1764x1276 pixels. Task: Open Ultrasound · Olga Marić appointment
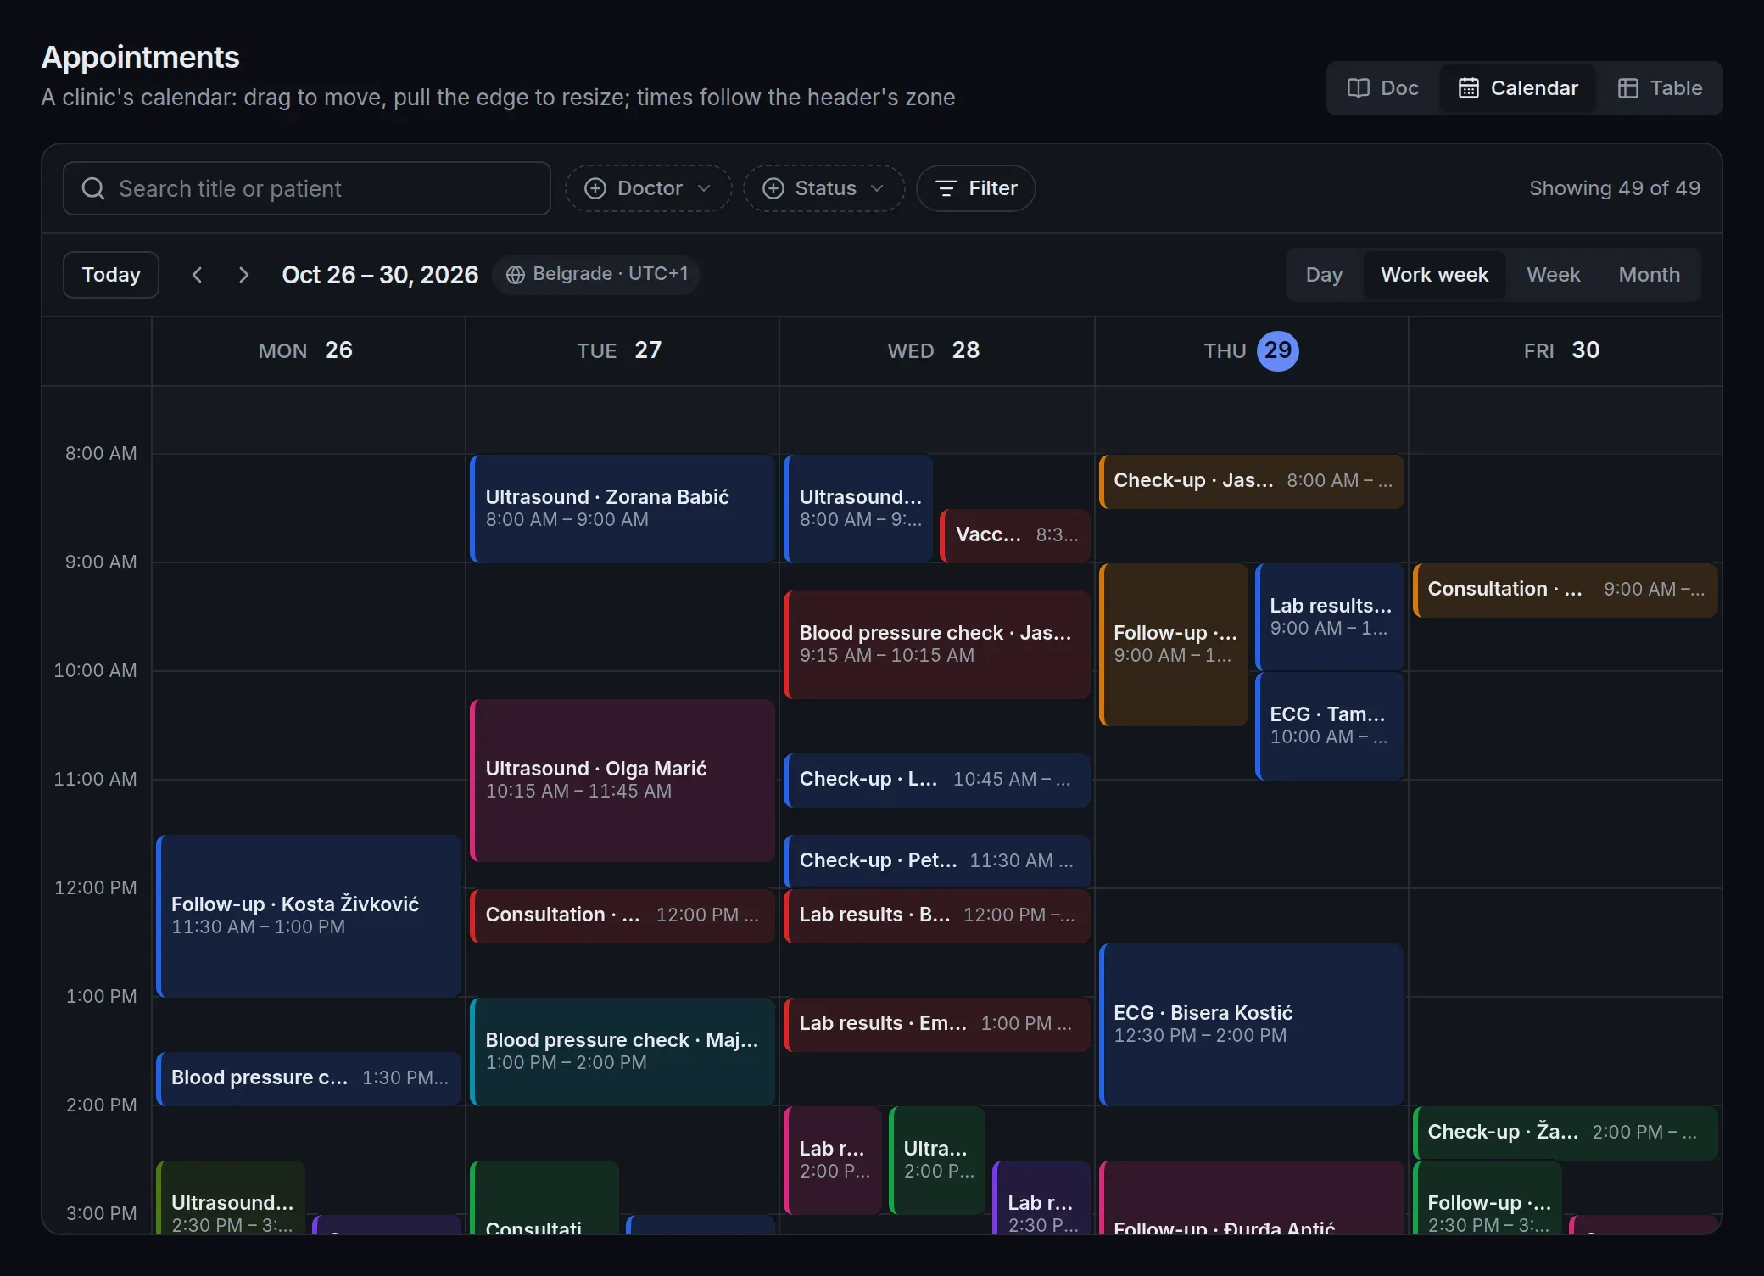click(622, 780)
